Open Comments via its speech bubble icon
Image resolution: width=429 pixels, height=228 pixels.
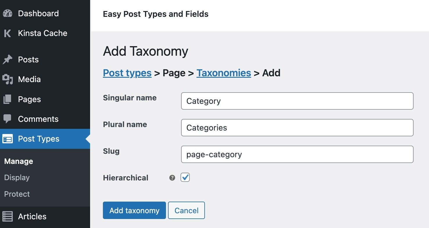pyautogui.click(x=8, y=119)
